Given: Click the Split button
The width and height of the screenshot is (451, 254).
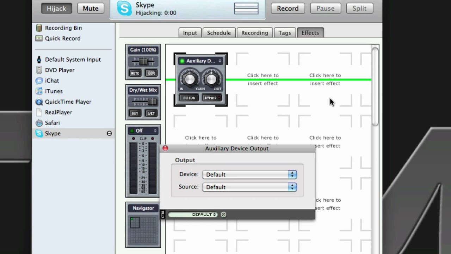Looking at the screenshot, I should pyautogui.click(x=359, y=8).
